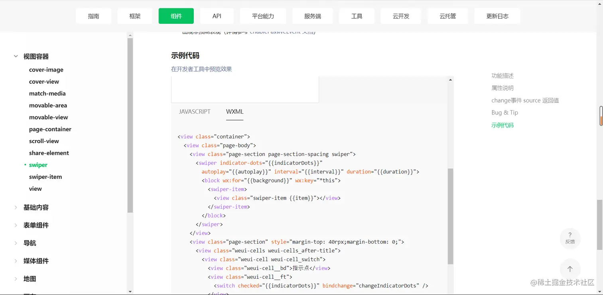The height and width of the screenshot is (295, 603).
Task: Click the code panel scrollbar thumb
Action: pyautogui.click(x=451, y=216)
